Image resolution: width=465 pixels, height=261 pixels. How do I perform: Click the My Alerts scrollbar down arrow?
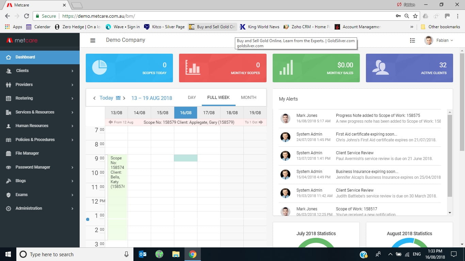pyautogui.click(x=450, y=213)
